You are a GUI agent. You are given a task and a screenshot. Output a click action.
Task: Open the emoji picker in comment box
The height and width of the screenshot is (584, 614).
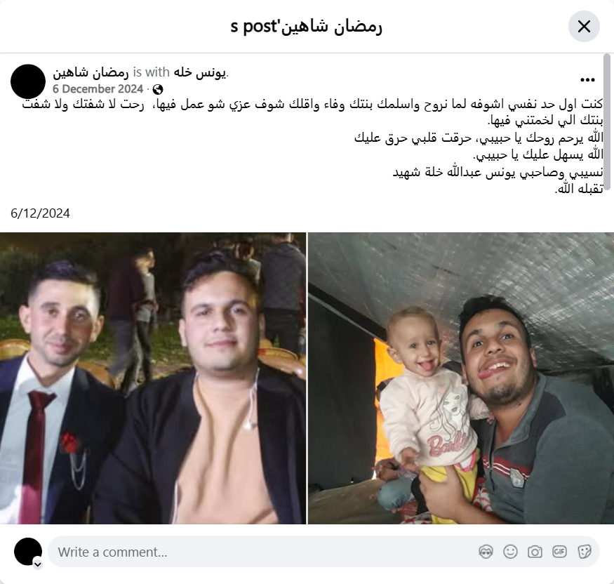click(x=510, y=552)
